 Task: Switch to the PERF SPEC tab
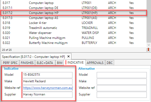click(10, 63)
